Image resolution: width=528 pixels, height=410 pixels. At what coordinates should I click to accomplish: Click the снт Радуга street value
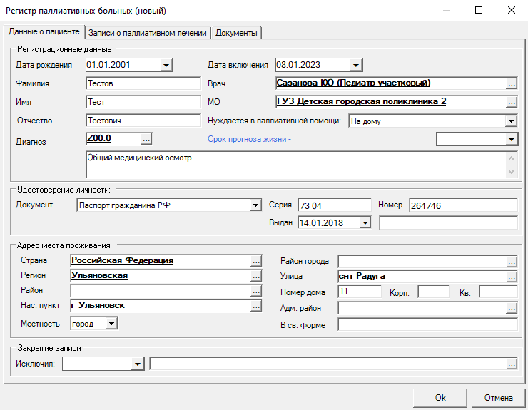pos(362,276)
